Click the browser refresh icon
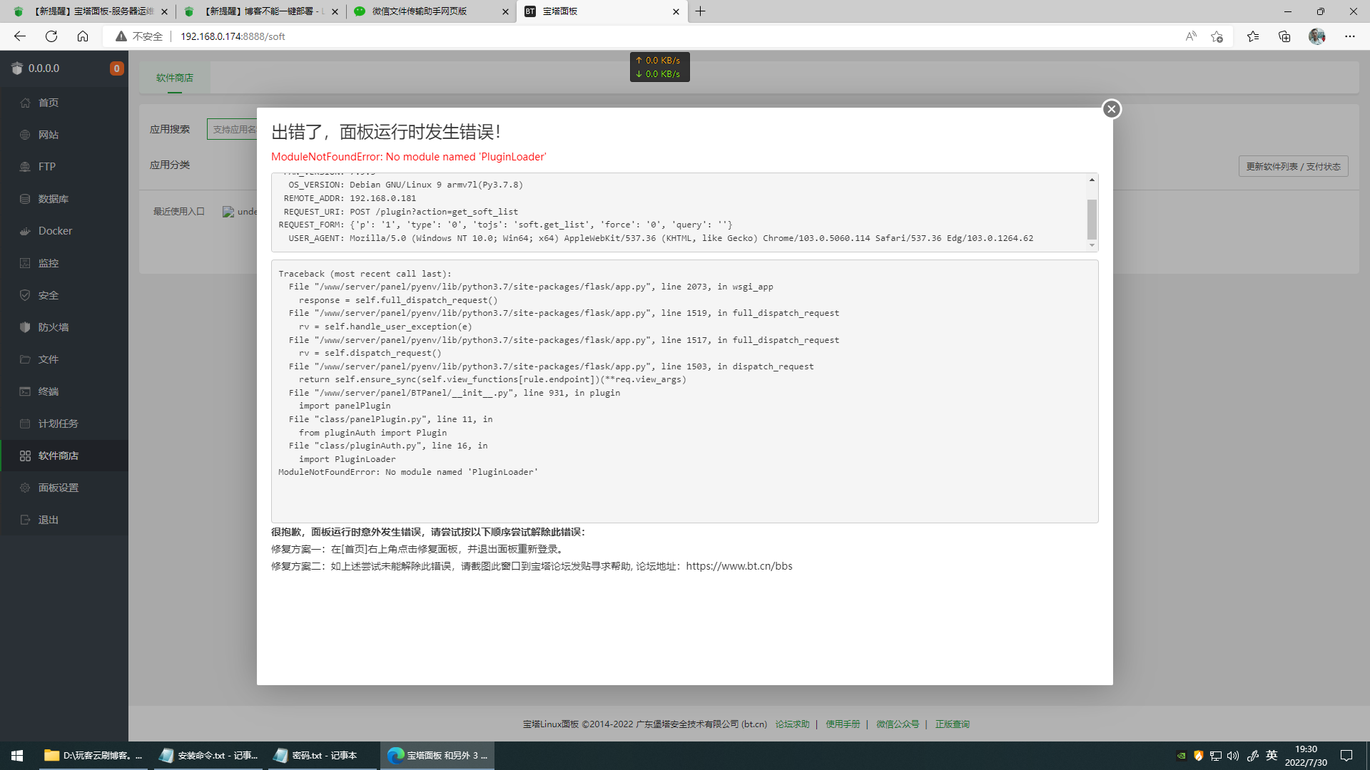Viewport: 1370px width, 770px height. (51, 36)
